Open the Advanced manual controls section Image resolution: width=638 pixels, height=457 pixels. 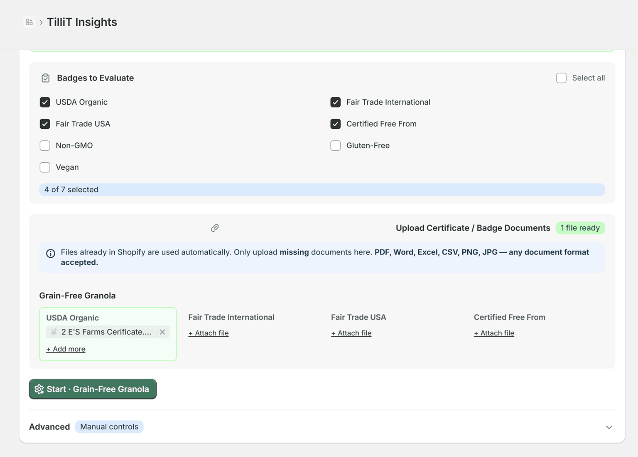point(49,427)
